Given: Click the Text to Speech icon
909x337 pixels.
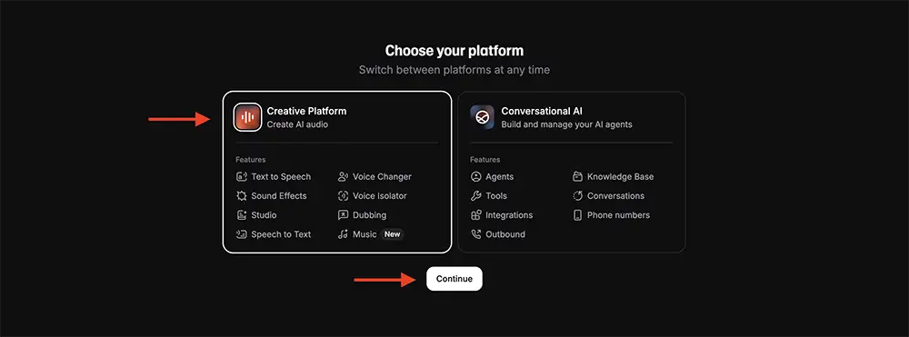Looking at the screenshot, I should point(241,176).
